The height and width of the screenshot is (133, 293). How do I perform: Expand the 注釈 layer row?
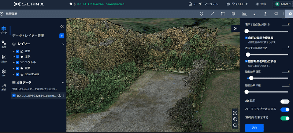(x=14, y=57)
